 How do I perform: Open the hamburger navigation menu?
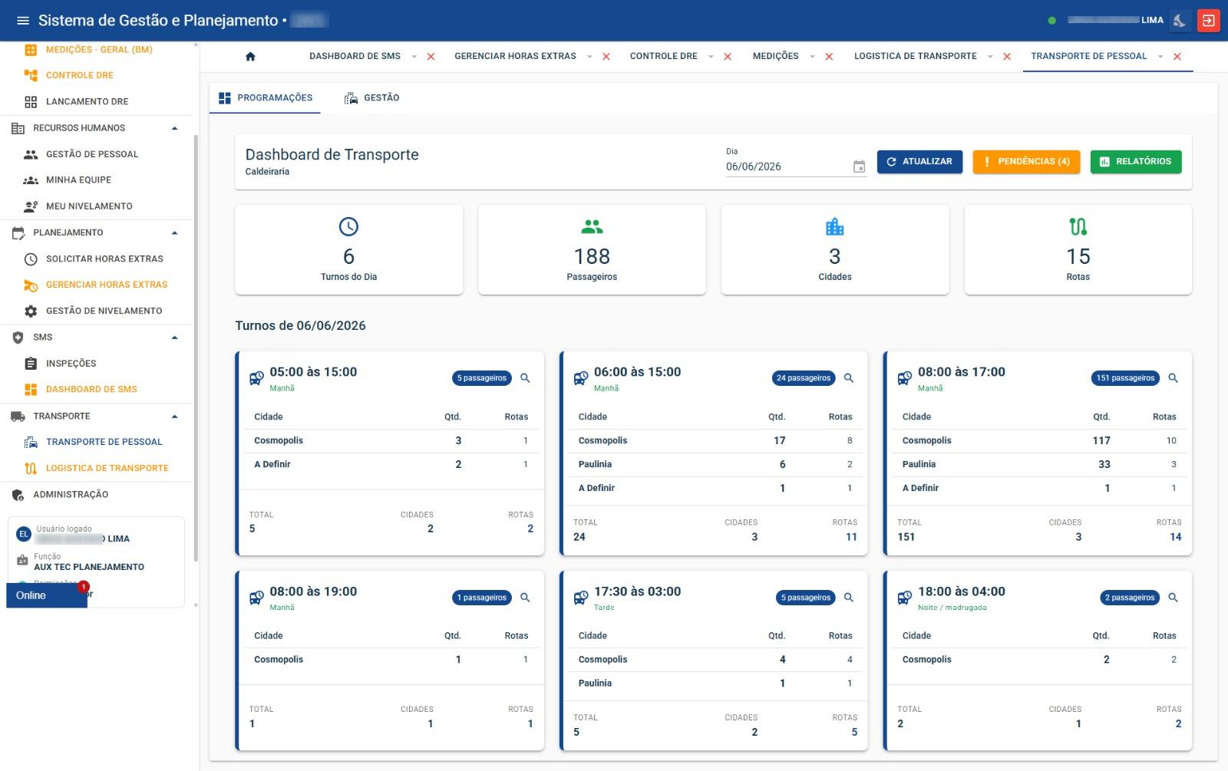23,21
